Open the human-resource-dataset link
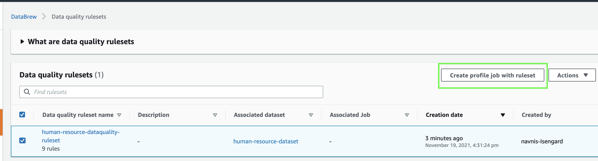Screen dimensions: 598x161 [x=266, y=141]
